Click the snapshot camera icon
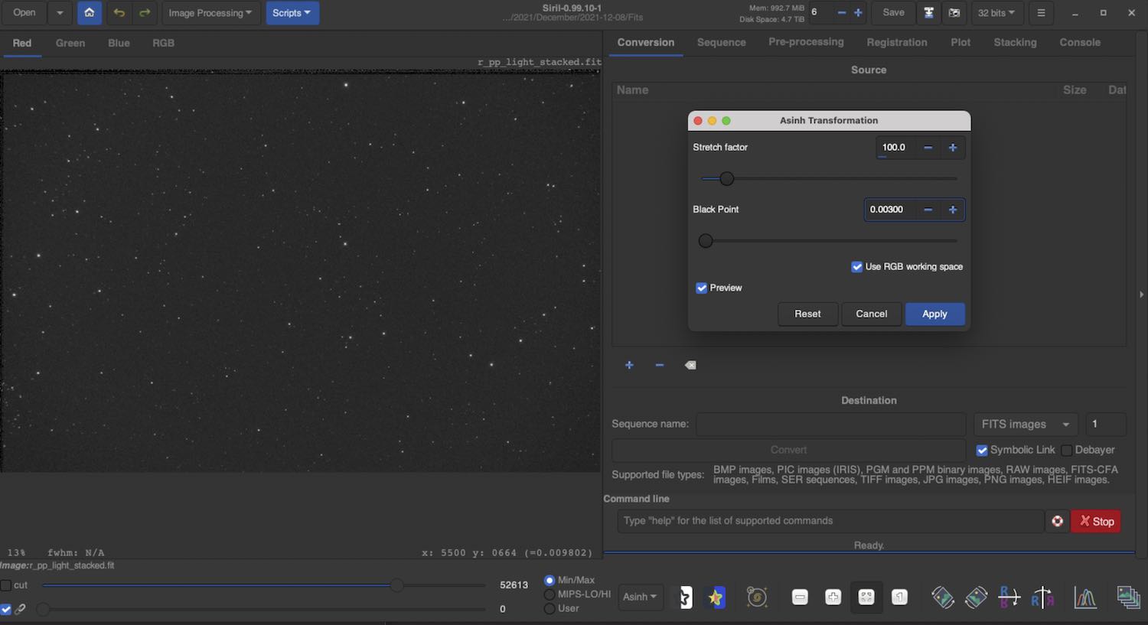 point(954,13)
